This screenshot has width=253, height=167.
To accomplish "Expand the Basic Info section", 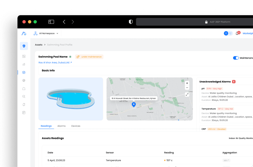I will [48, 70].
